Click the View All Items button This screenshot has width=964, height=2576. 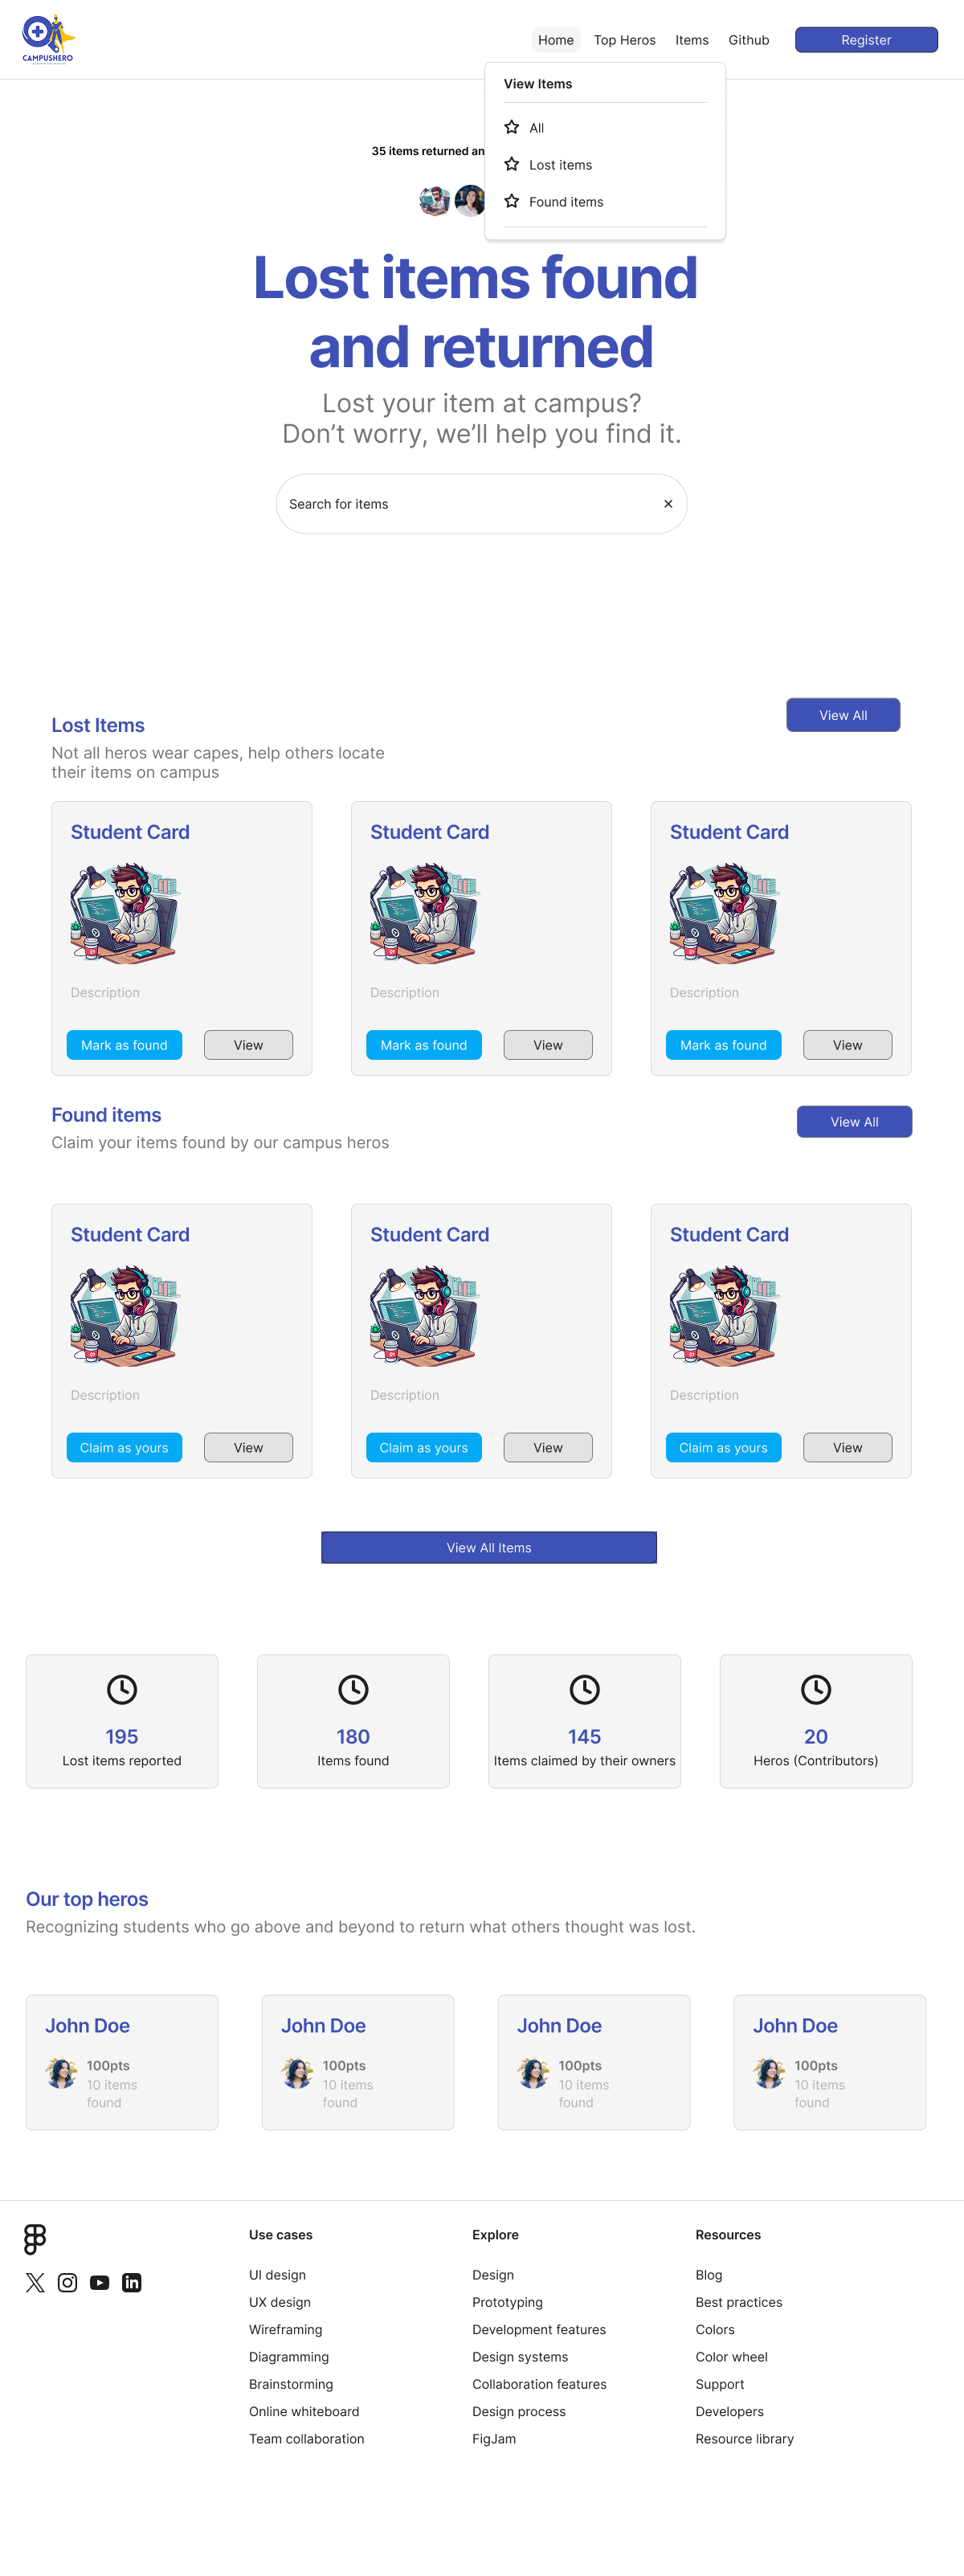coord(489,1547)
